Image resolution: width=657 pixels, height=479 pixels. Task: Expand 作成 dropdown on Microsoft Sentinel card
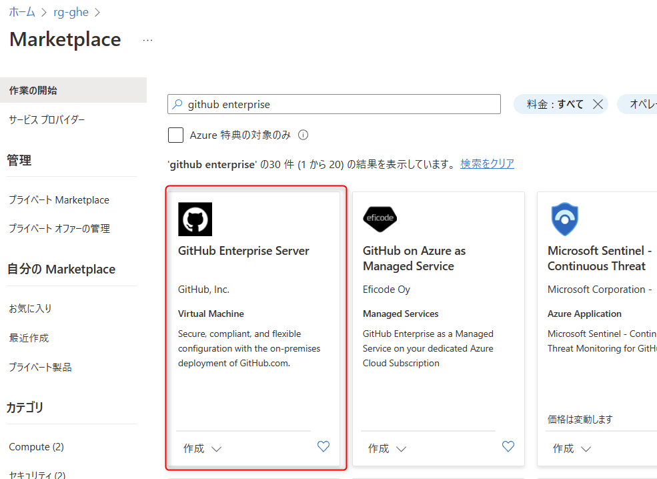coord(572,448)
